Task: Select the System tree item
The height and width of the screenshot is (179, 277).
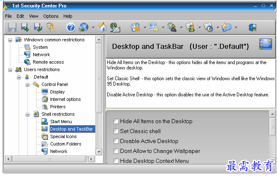Action: [40, 47]
